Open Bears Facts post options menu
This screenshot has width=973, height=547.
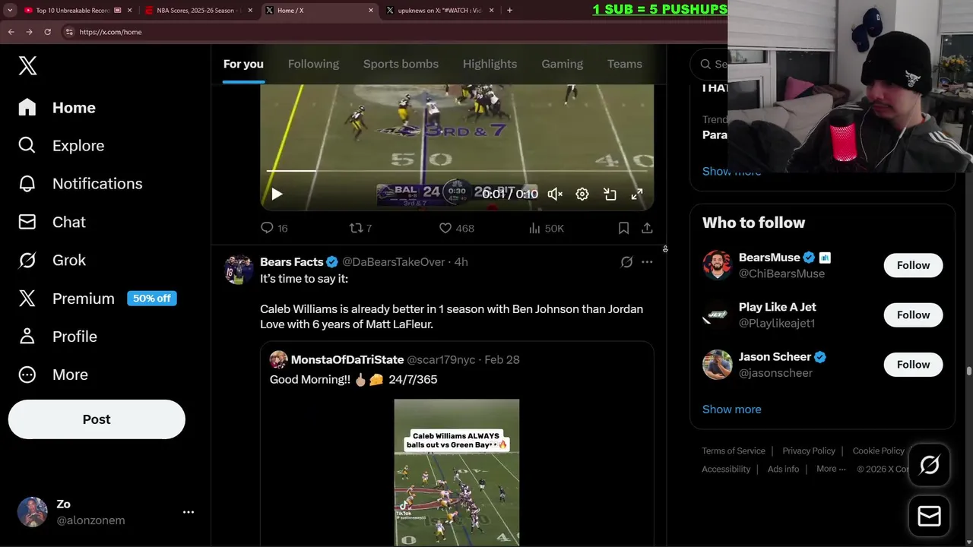(x=647, y=262)
